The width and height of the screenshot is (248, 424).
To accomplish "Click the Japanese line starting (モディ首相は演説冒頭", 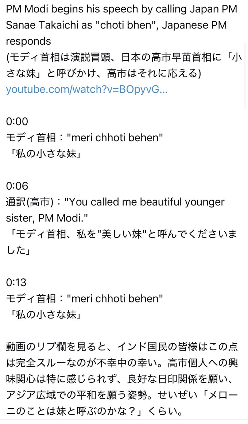I will pos(124,57).
